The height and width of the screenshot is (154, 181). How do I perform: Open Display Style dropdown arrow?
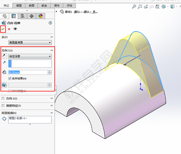177,7
